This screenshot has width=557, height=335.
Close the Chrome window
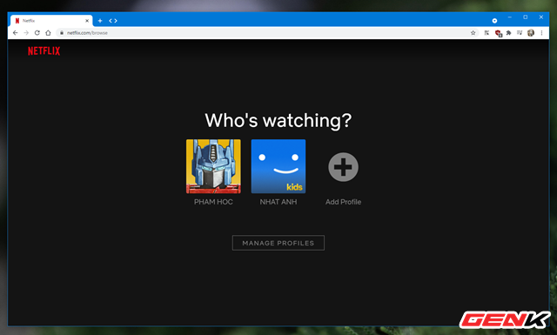541,17
